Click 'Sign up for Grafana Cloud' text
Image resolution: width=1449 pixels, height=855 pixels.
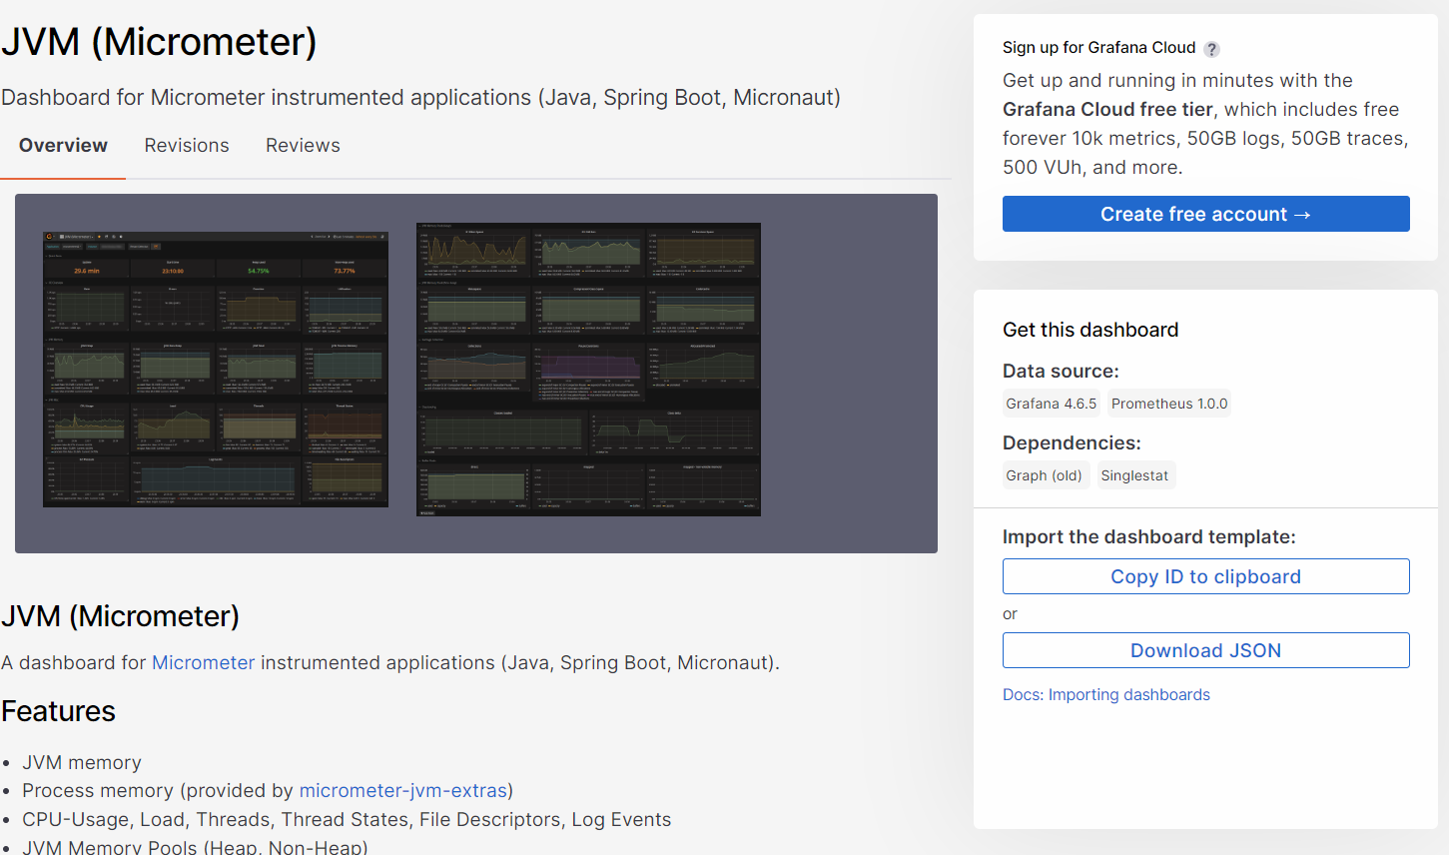(1098, 48)
